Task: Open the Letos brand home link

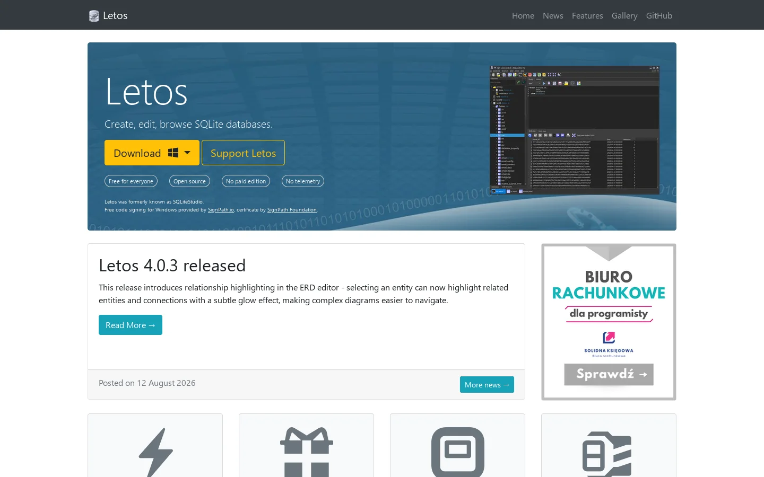Action: [x=108, y=16]
